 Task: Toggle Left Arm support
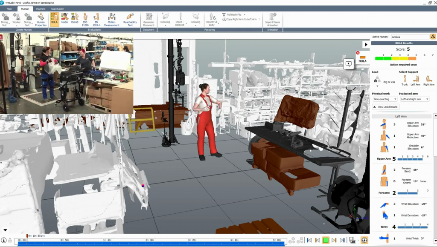pos(415,80)
